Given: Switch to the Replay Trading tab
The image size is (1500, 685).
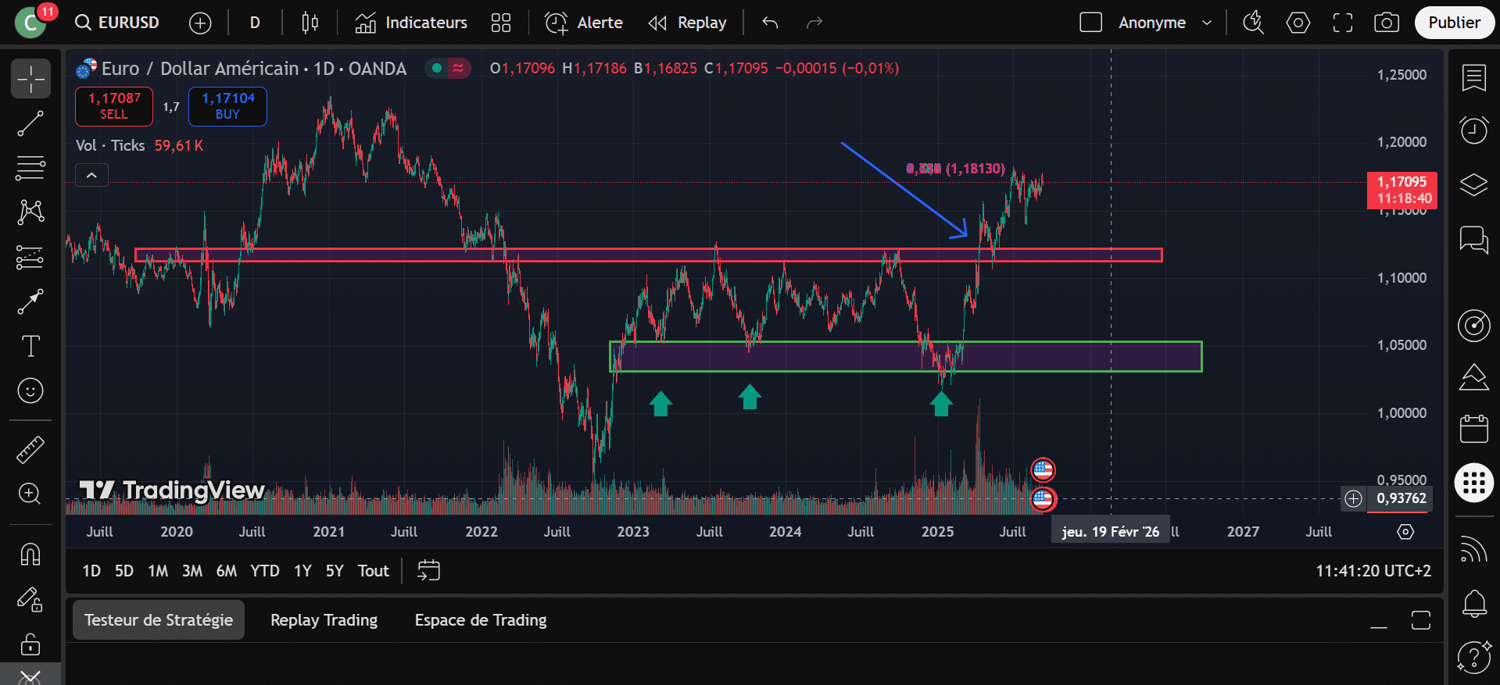Looking at the screenshot, I should [x=324, y=620].
